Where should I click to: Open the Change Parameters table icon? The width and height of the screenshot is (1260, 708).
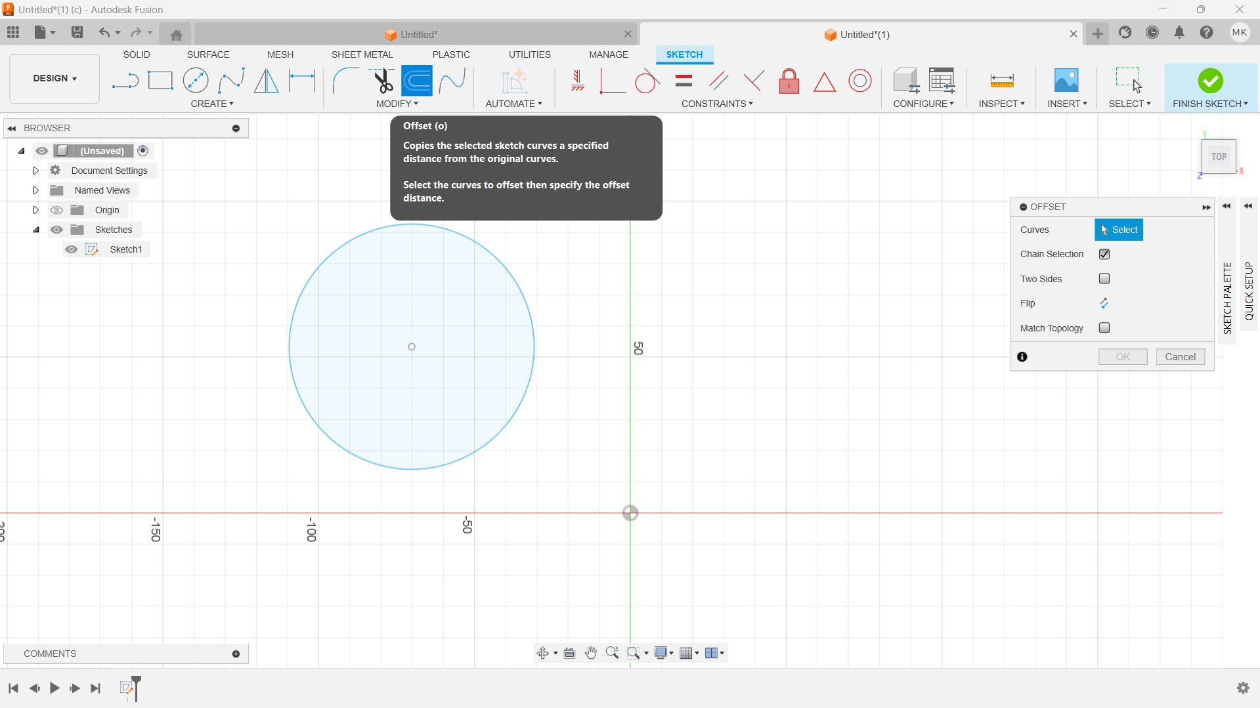click(x=942, y=81)
